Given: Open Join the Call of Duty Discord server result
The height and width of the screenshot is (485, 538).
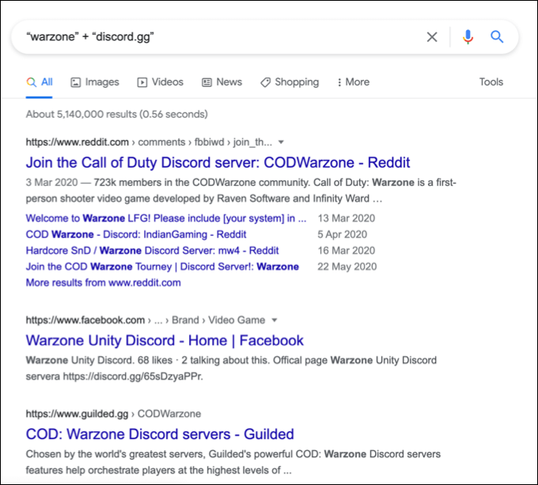Looking at the screenshot, I should [218, 163].
